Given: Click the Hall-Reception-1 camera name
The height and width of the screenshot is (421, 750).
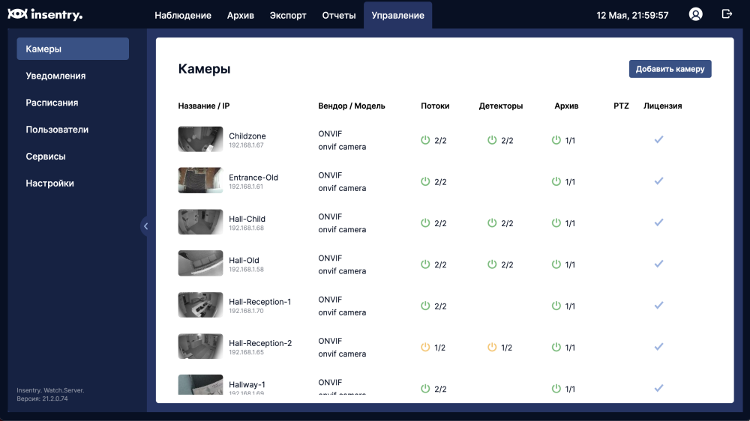Looking at the screenshot, I should [259, 302].
